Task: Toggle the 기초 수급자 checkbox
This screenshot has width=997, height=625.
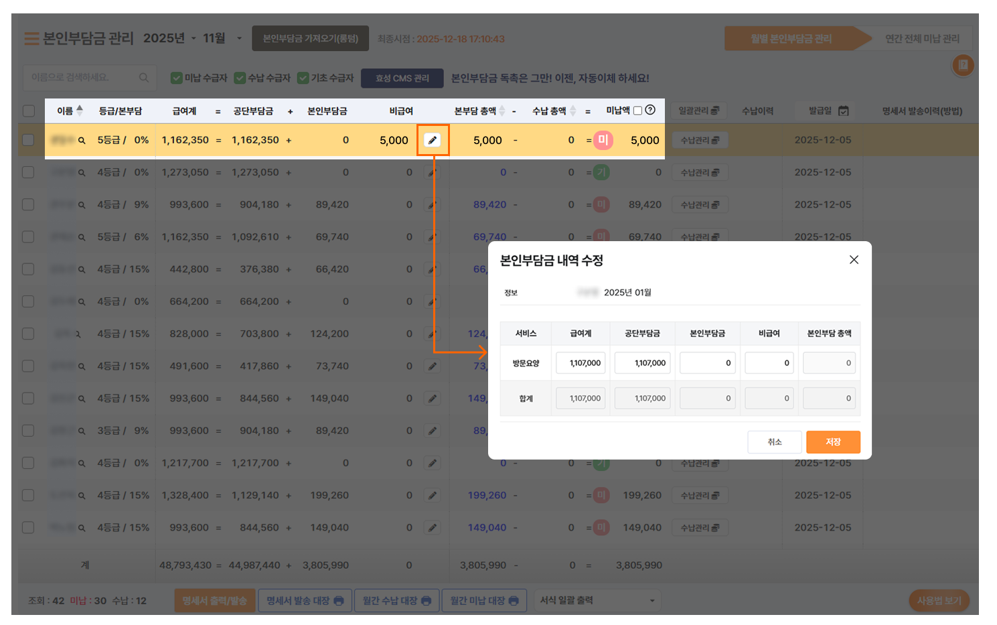Action: (303, 78)
